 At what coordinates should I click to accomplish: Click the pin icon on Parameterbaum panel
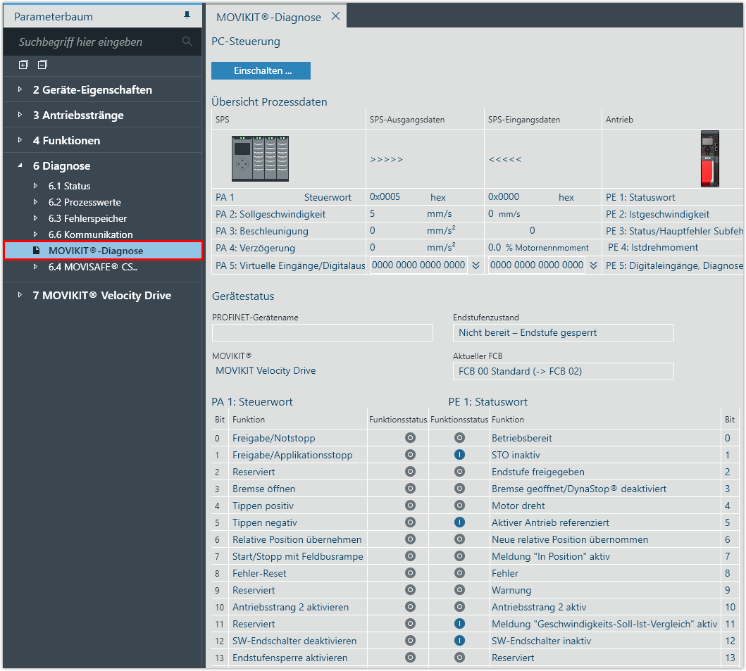pos(187,15)
